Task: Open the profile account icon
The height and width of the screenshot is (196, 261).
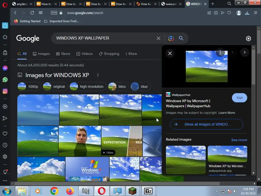Action: 239,13
